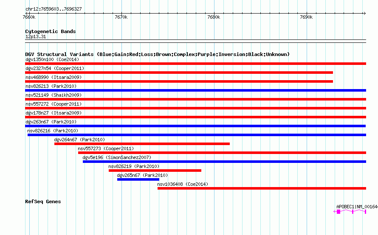Screen dimensions: 378x235
Task: Click the right arrowhead of the ruler
Action: pyautogui.click(x=364, y=13)
